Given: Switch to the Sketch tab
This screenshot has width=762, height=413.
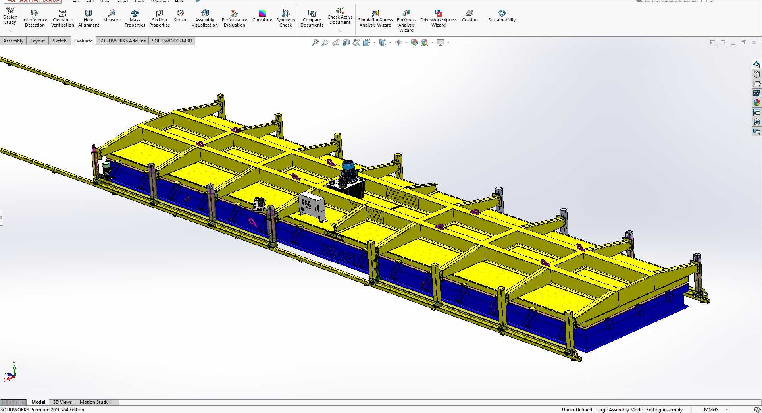Looking at the screenshot, I should (60, 41).
